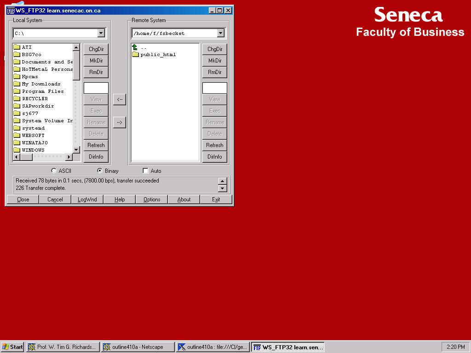Click local list scroll down arrow
This screenshot has height=353, width=471.
click(76, 149)
